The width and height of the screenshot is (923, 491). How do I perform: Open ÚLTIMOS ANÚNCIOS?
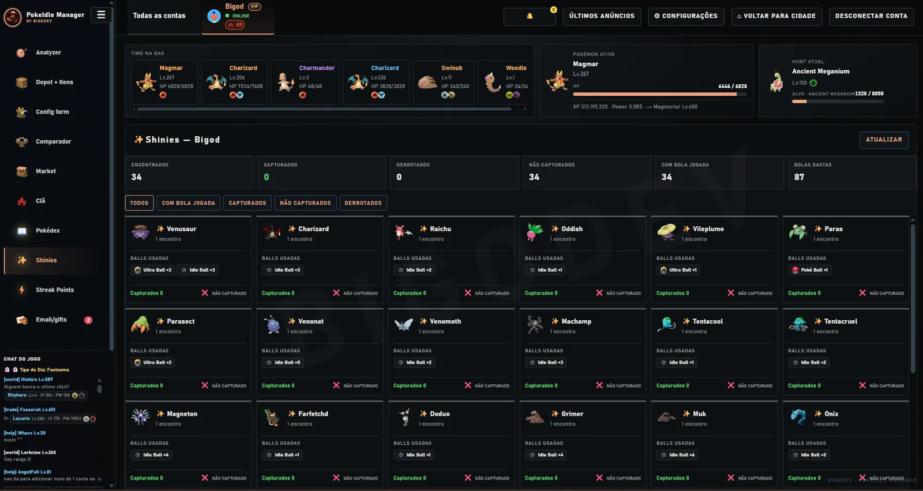click(602, 16)
